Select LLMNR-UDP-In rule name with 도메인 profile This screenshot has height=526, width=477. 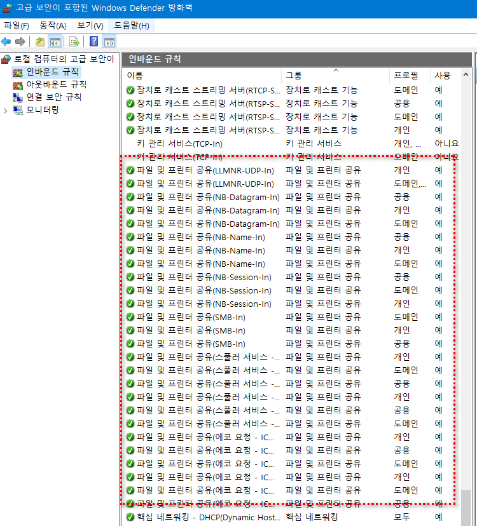(205, 184)
